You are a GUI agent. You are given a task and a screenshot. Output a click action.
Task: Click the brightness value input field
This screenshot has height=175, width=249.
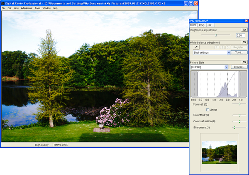(241, 36)
